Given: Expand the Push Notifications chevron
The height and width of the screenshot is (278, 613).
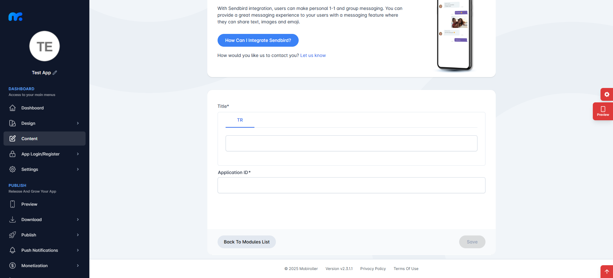Looking at the screenshot, I should pyautogui.click(x=78, y=250).
